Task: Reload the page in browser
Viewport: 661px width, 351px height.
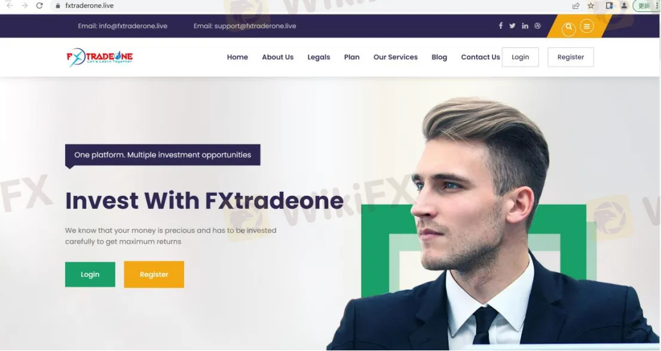Action: click(x=39, y=5)
